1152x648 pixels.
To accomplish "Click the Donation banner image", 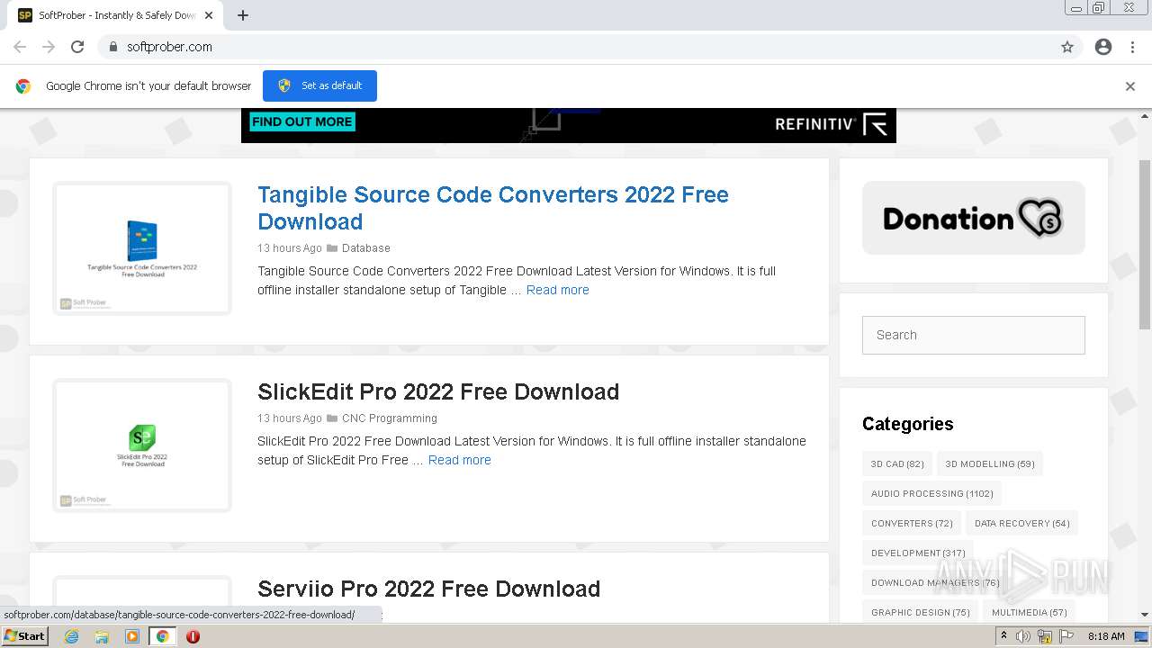I will [x=974, y=218].
